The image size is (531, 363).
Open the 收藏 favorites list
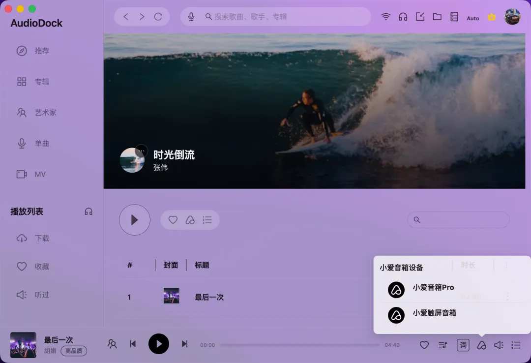(x=33, y=267)
